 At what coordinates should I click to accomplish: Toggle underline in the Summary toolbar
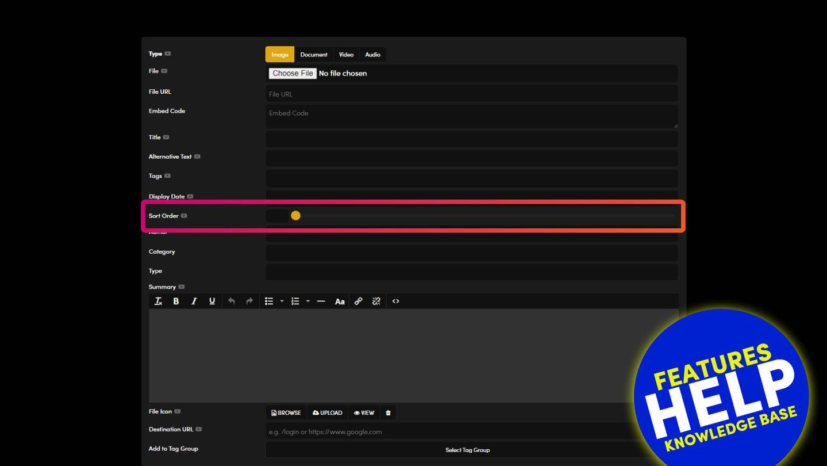212,301
